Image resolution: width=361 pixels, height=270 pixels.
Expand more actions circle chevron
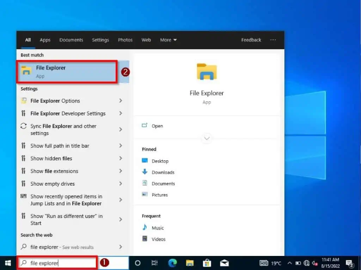pos(207,138)
